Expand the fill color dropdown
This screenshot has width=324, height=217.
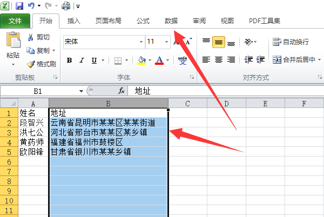click(x=150, y=60)
